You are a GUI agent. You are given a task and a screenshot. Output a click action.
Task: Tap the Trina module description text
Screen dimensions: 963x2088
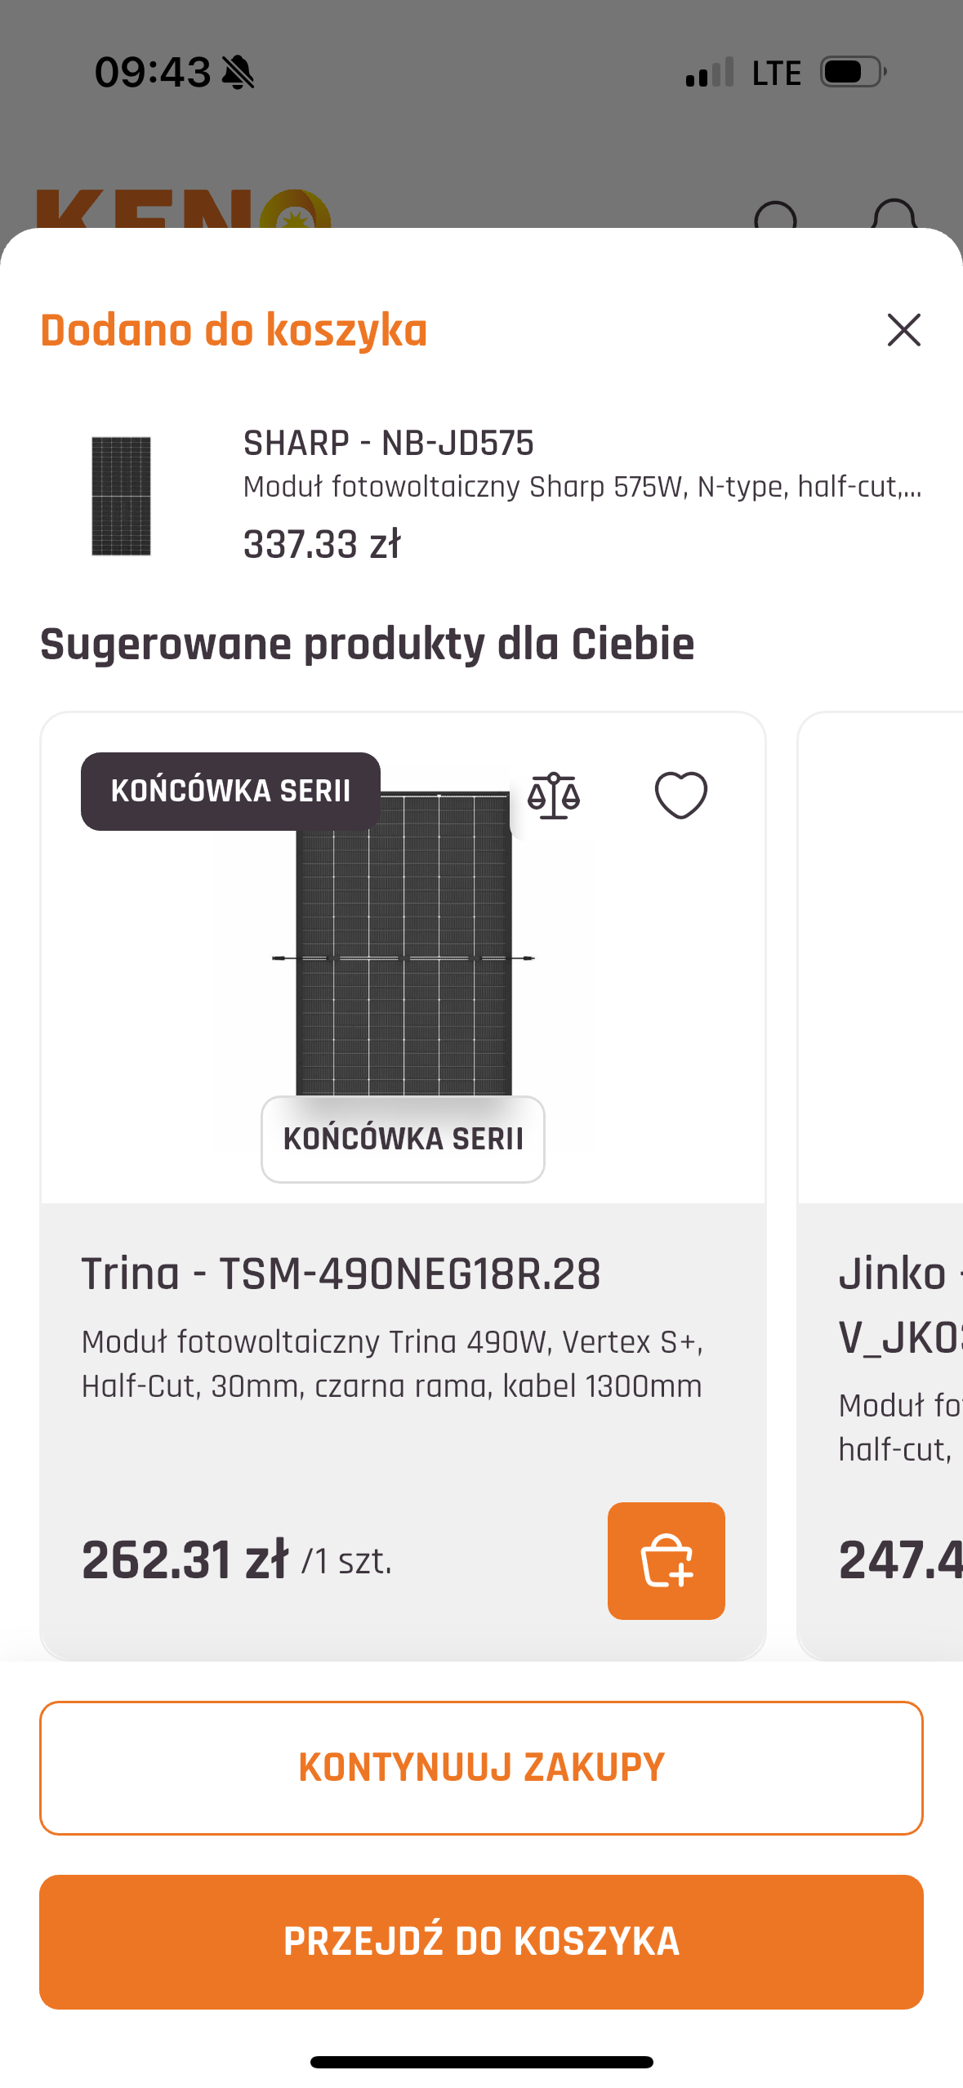click(x=392, y=1363)
